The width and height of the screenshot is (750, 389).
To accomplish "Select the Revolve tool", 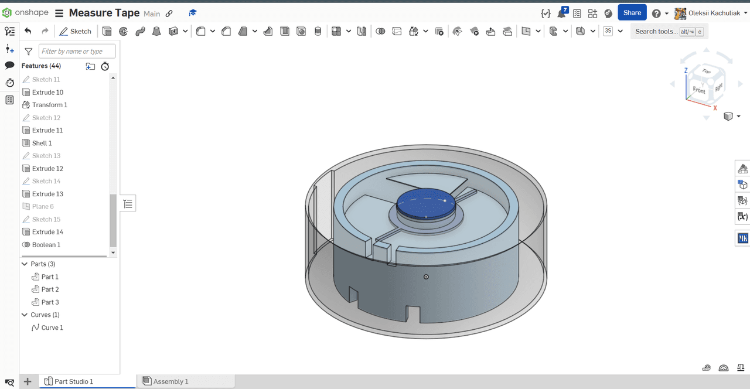I will pyautogui.click(x=123, y=32).
